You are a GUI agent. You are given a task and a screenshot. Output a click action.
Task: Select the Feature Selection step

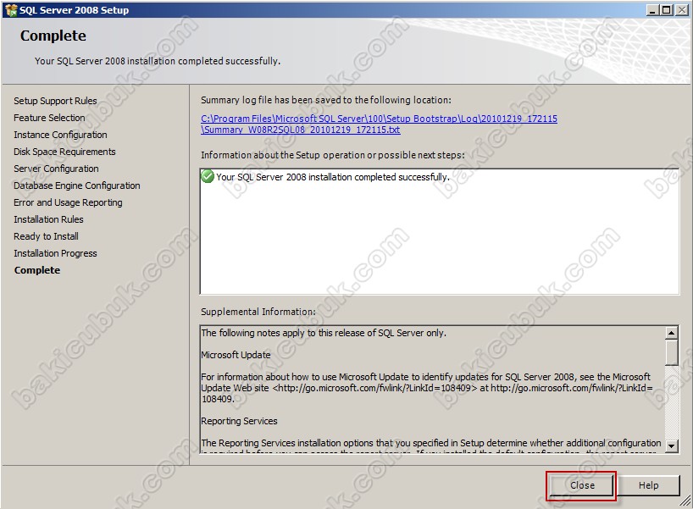(49, 118)
